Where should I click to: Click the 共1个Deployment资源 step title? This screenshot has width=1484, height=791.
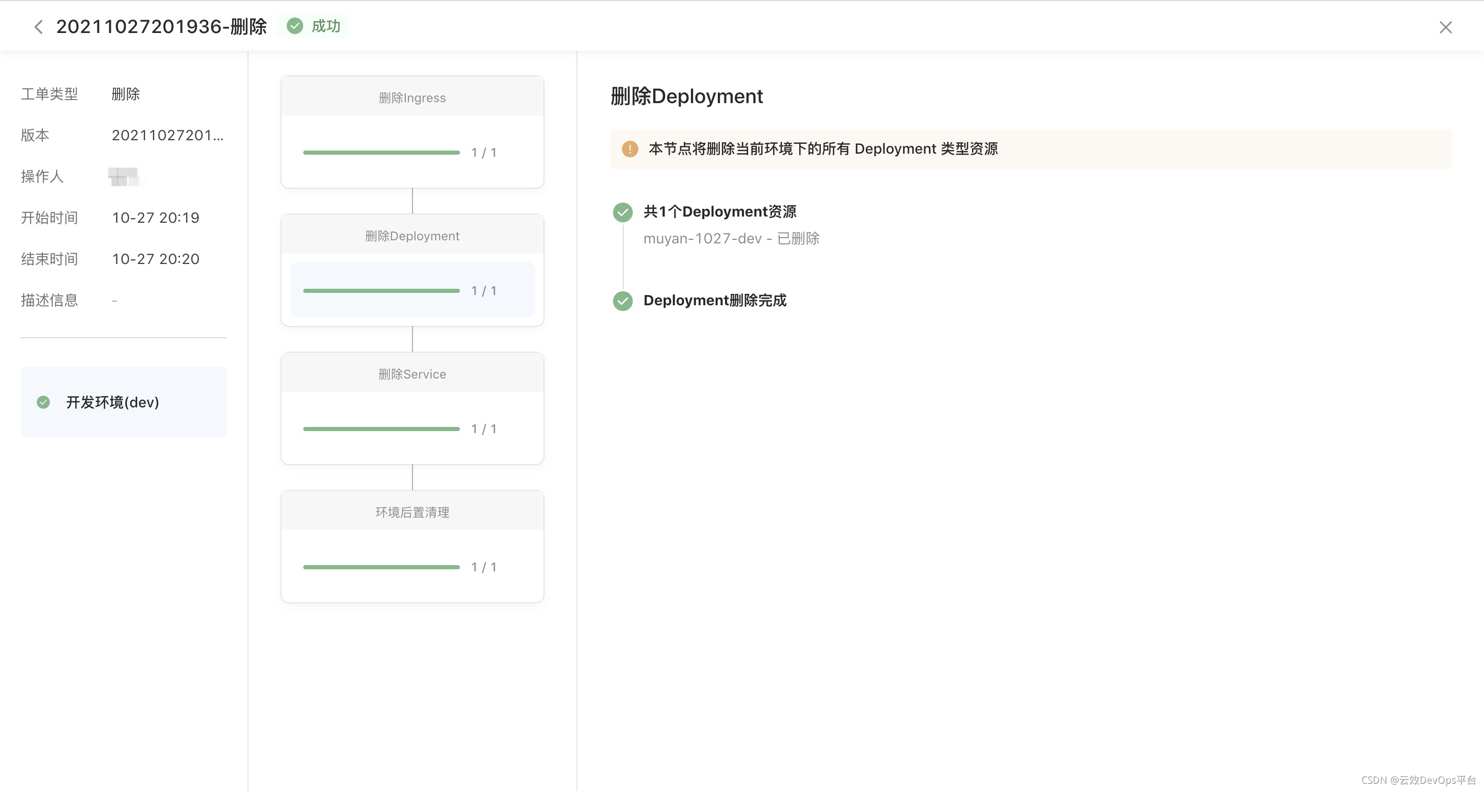click(719, 212)
